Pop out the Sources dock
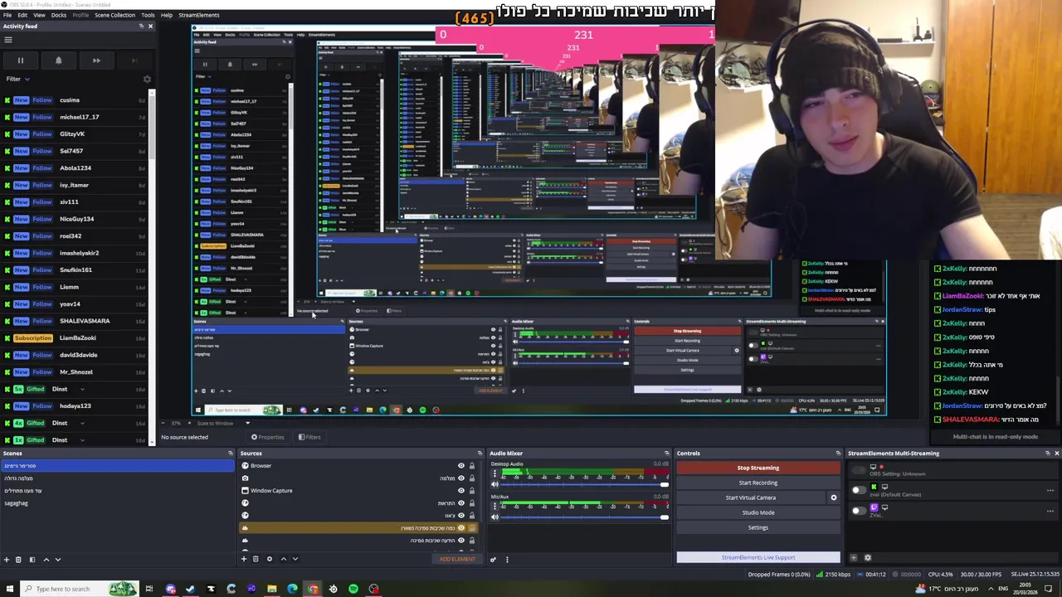Screen dimensions: 1062x597 coord(479,454)
